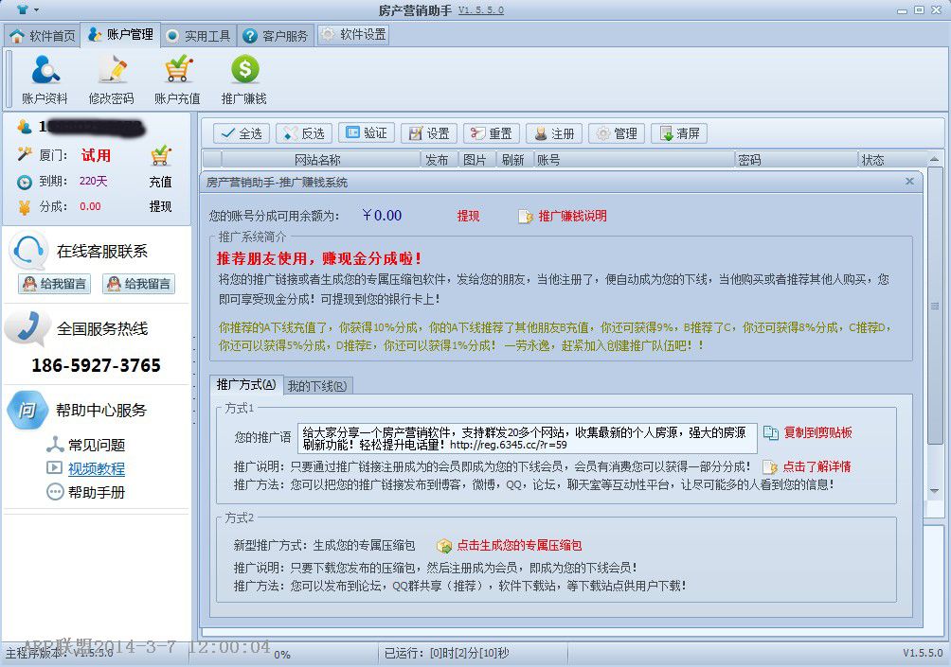Open the title bar shirt icon dropdown

coord(27,9)
